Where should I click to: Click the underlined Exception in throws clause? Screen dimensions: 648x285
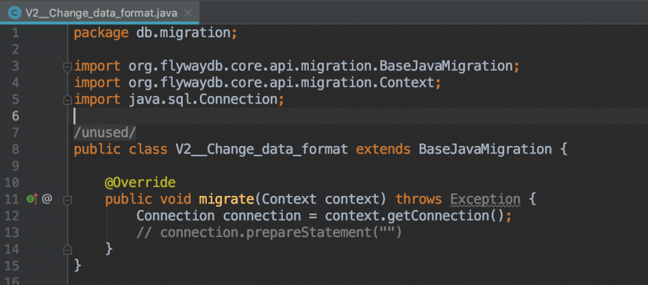click(x=485, y=199)
